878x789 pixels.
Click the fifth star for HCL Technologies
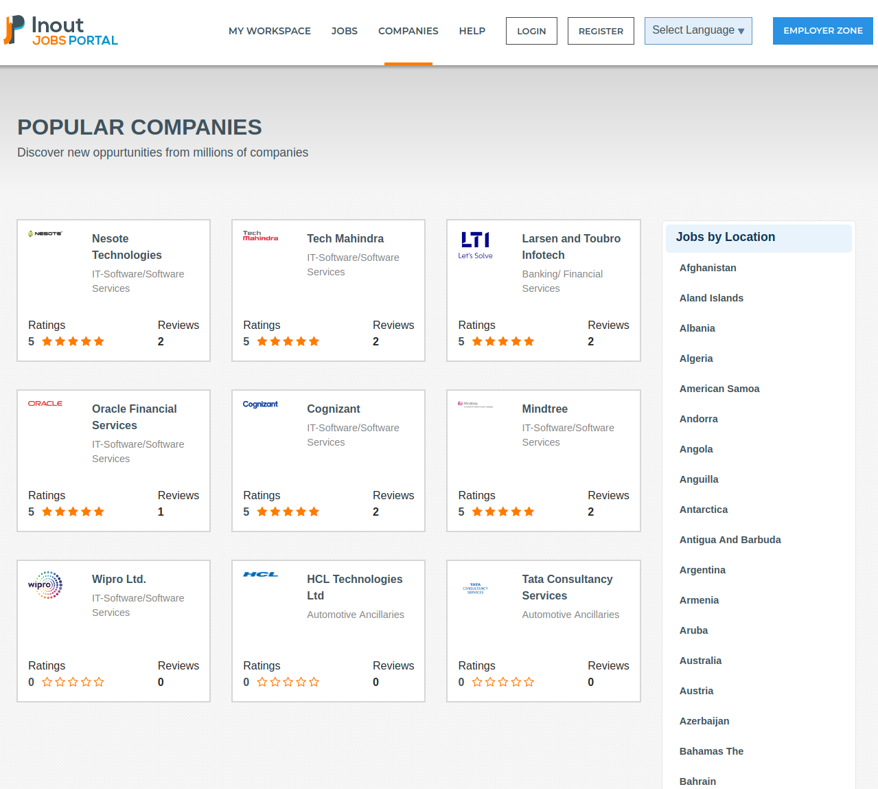click(x=314, y=682)
